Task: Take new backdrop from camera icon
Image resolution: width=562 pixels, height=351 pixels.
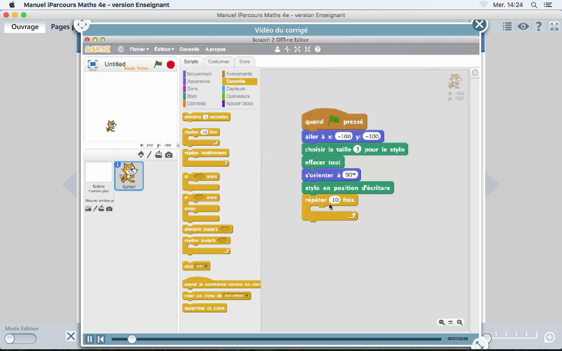Action: point(109,209)
